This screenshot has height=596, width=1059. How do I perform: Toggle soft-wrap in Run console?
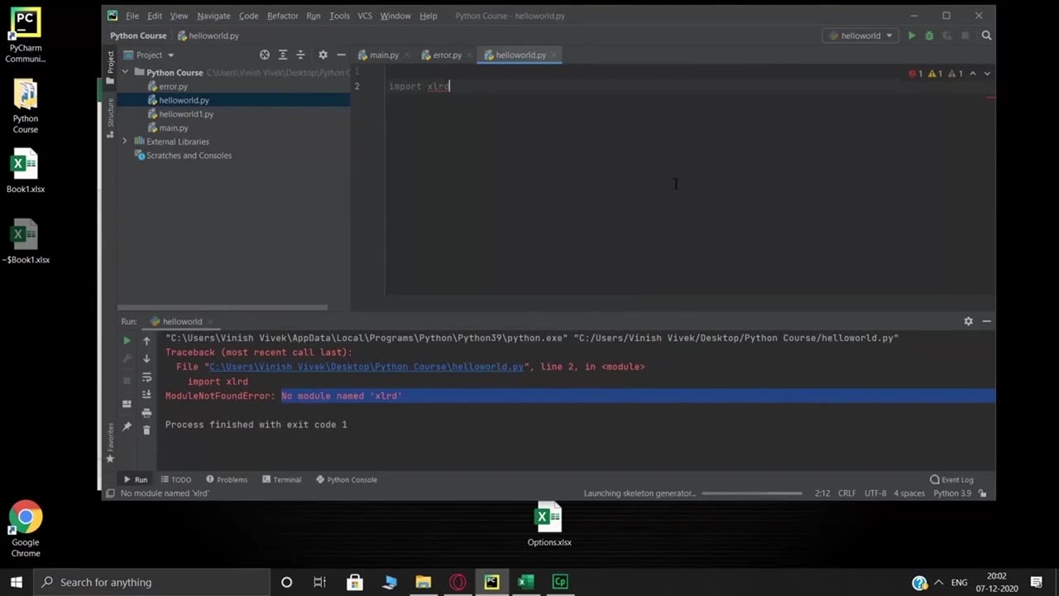(x=146, y=377)
